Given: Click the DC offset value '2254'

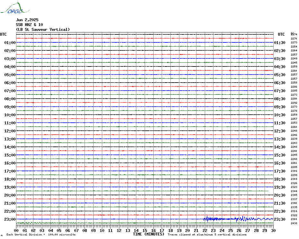Looking at the screenshot, I should [294, 47].
